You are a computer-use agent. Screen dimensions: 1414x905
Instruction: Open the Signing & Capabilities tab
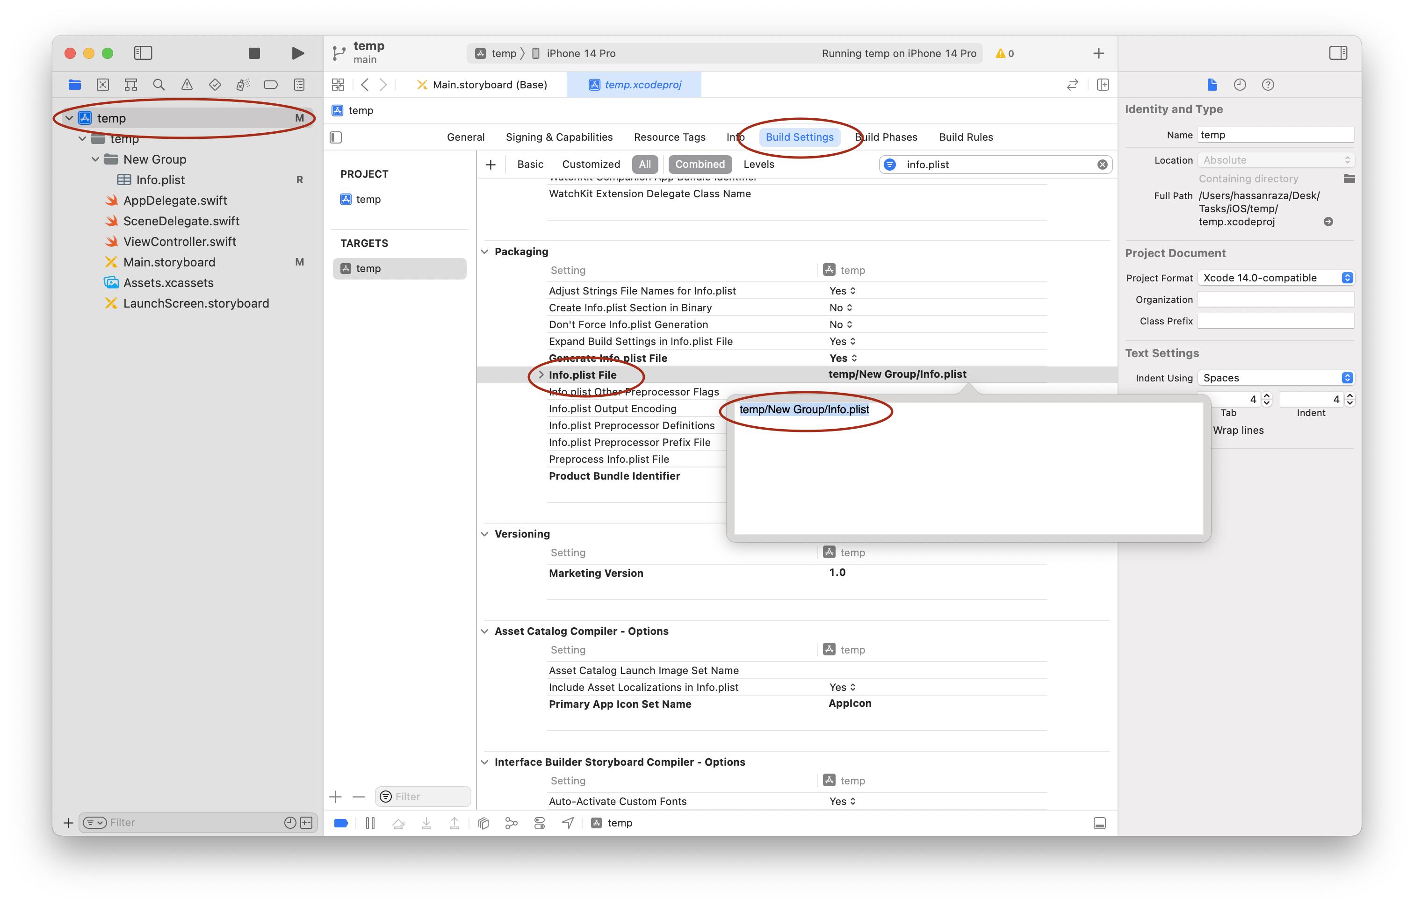(x=559, y=137)
